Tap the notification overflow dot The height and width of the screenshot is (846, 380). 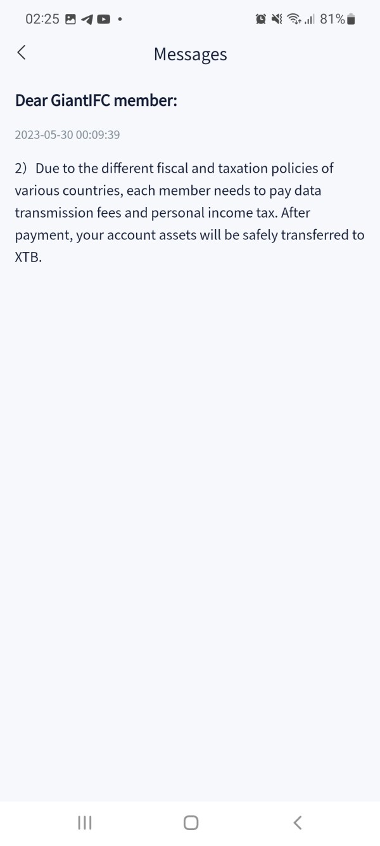click(120, 20)
